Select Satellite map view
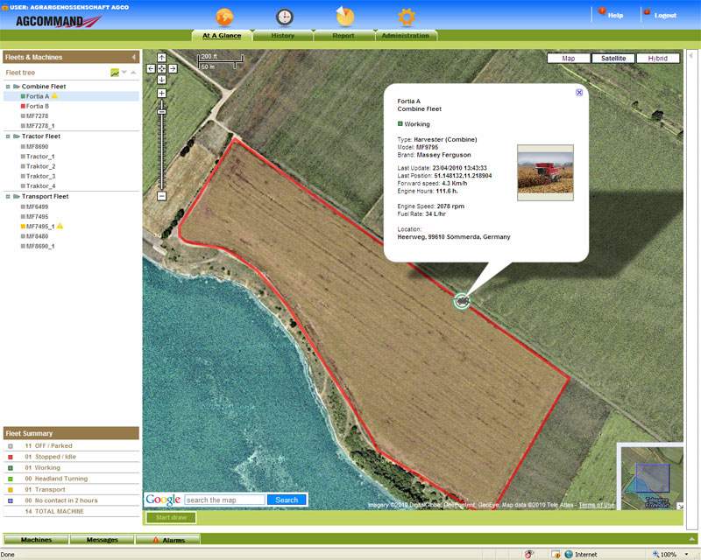The width and height of the screenshot is (701, 560). [612, 59]
